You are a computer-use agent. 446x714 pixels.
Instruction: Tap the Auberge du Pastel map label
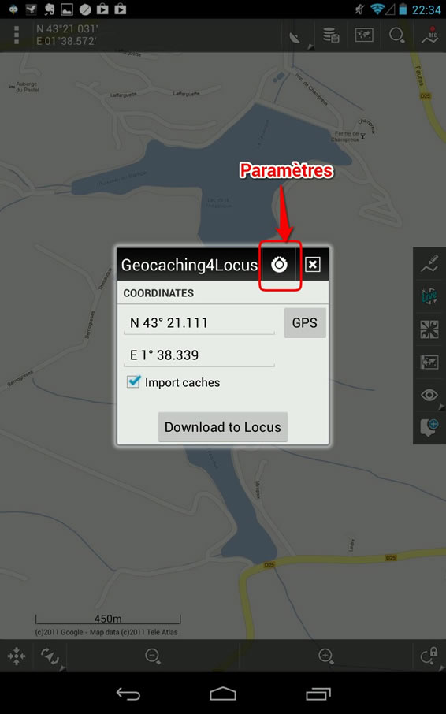point(28,87)
